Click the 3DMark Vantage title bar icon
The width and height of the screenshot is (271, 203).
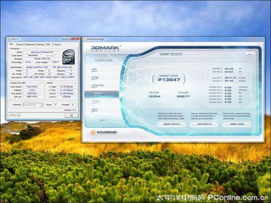tap(84, 39)
